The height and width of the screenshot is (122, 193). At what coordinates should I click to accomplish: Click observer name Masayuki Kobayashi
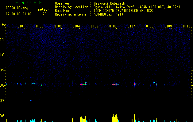pyautogui.click(x=110, y=3)
